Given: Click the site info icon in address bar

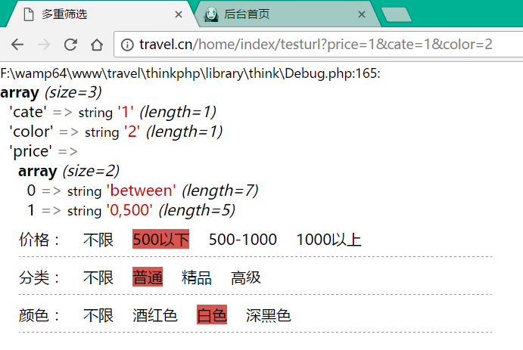Looking at the screenshot, I should point(127,45).
